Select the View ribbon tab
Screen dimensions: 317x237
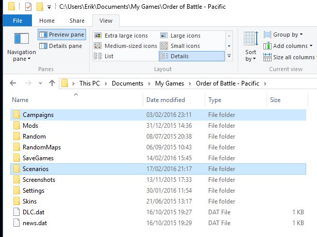pyautogui.click(x=106, y=21)
